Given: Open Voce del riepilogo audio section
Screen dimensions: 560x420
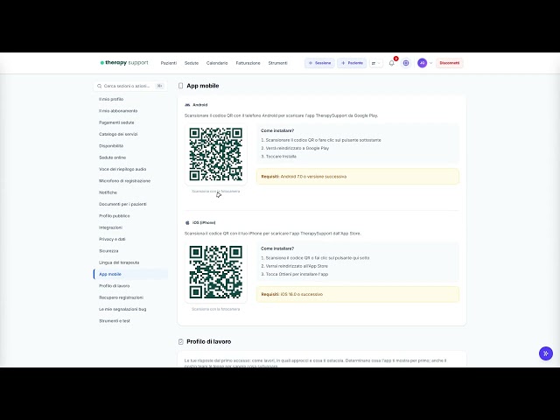Looking at the screenshot, I should [122, 169].
